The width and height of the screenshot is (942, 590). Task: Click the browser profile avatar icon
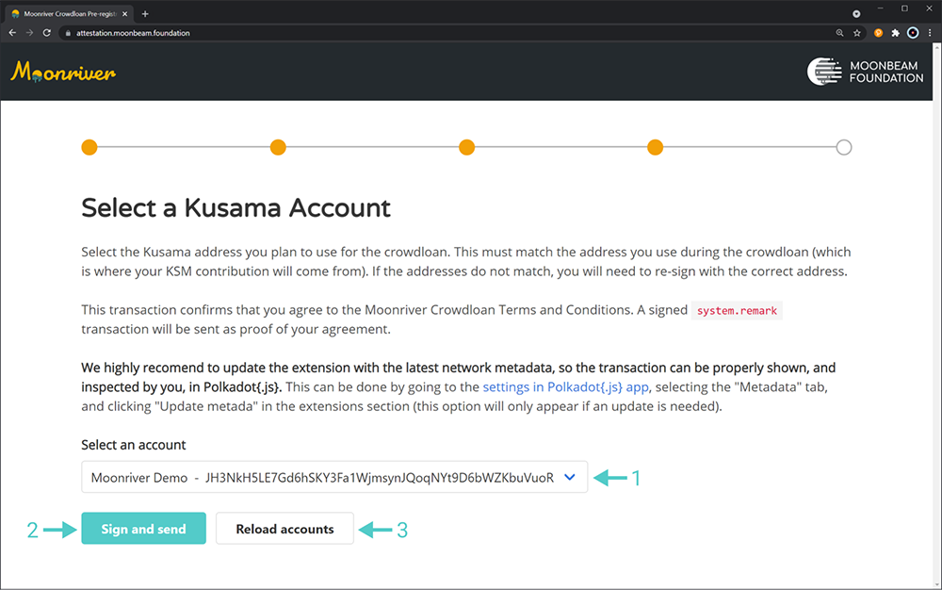click(912, 32)
